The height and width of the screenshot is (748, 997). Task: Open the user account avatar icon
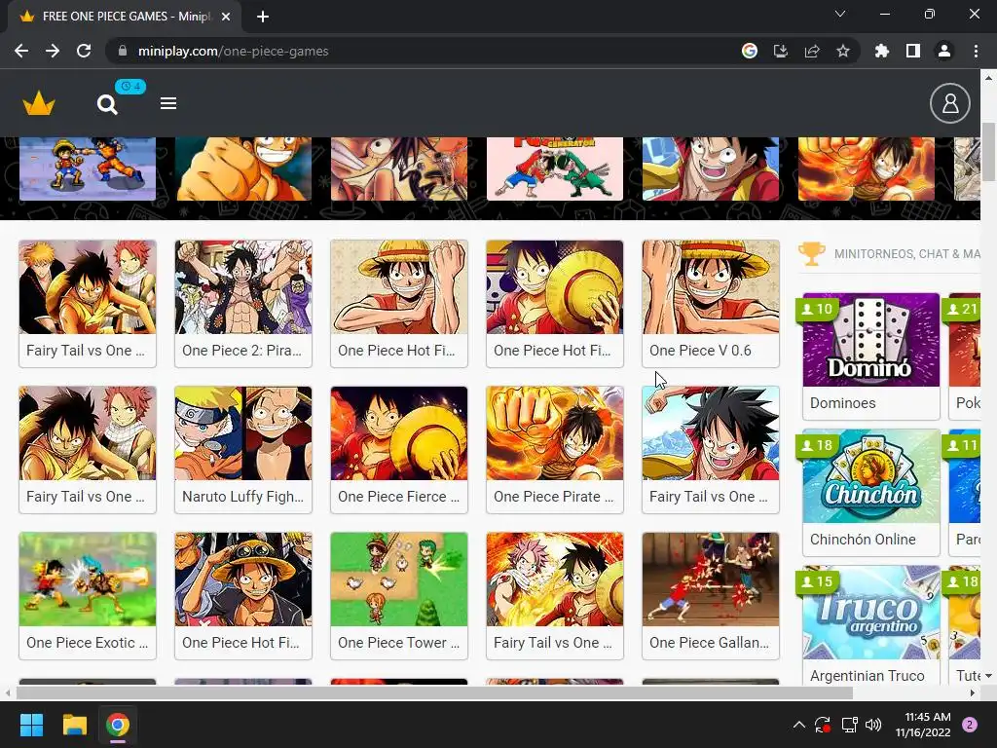click(950, 103)
